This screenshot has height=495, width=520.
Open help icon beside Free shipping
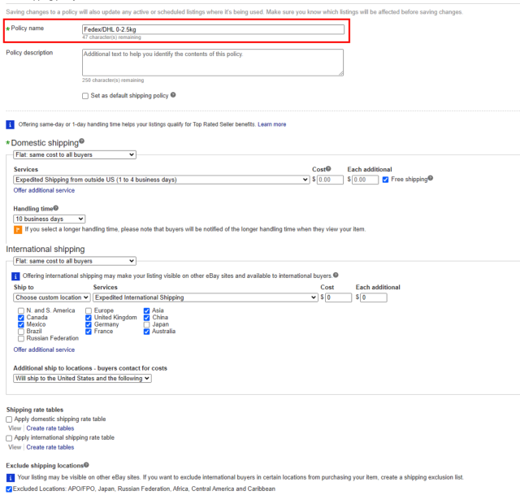coord(430,179)
